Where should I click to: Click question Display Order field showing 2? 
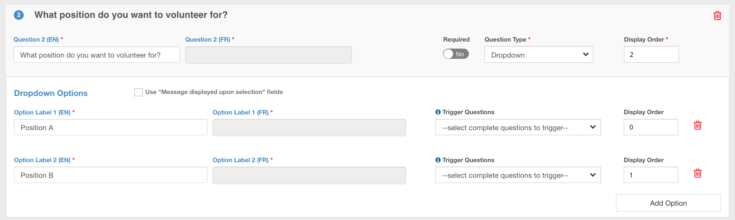click(x=651, y=54)
